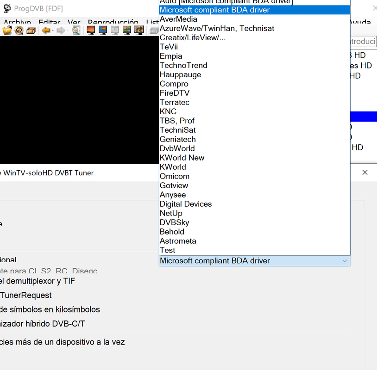Click the orange film strip toolbar icon

[31, 31]
